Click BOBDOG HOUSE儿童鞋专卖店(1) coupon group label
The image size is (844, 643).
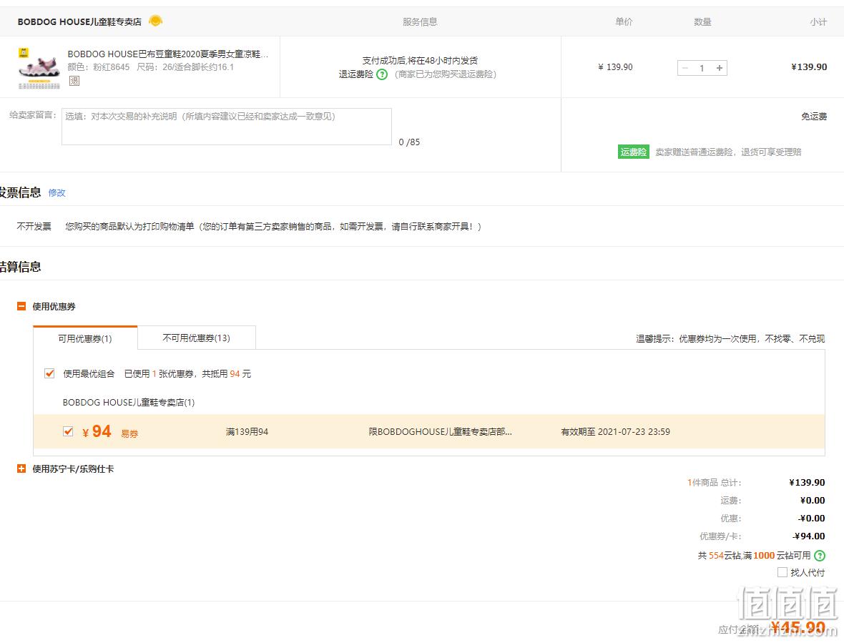[129, 403]
